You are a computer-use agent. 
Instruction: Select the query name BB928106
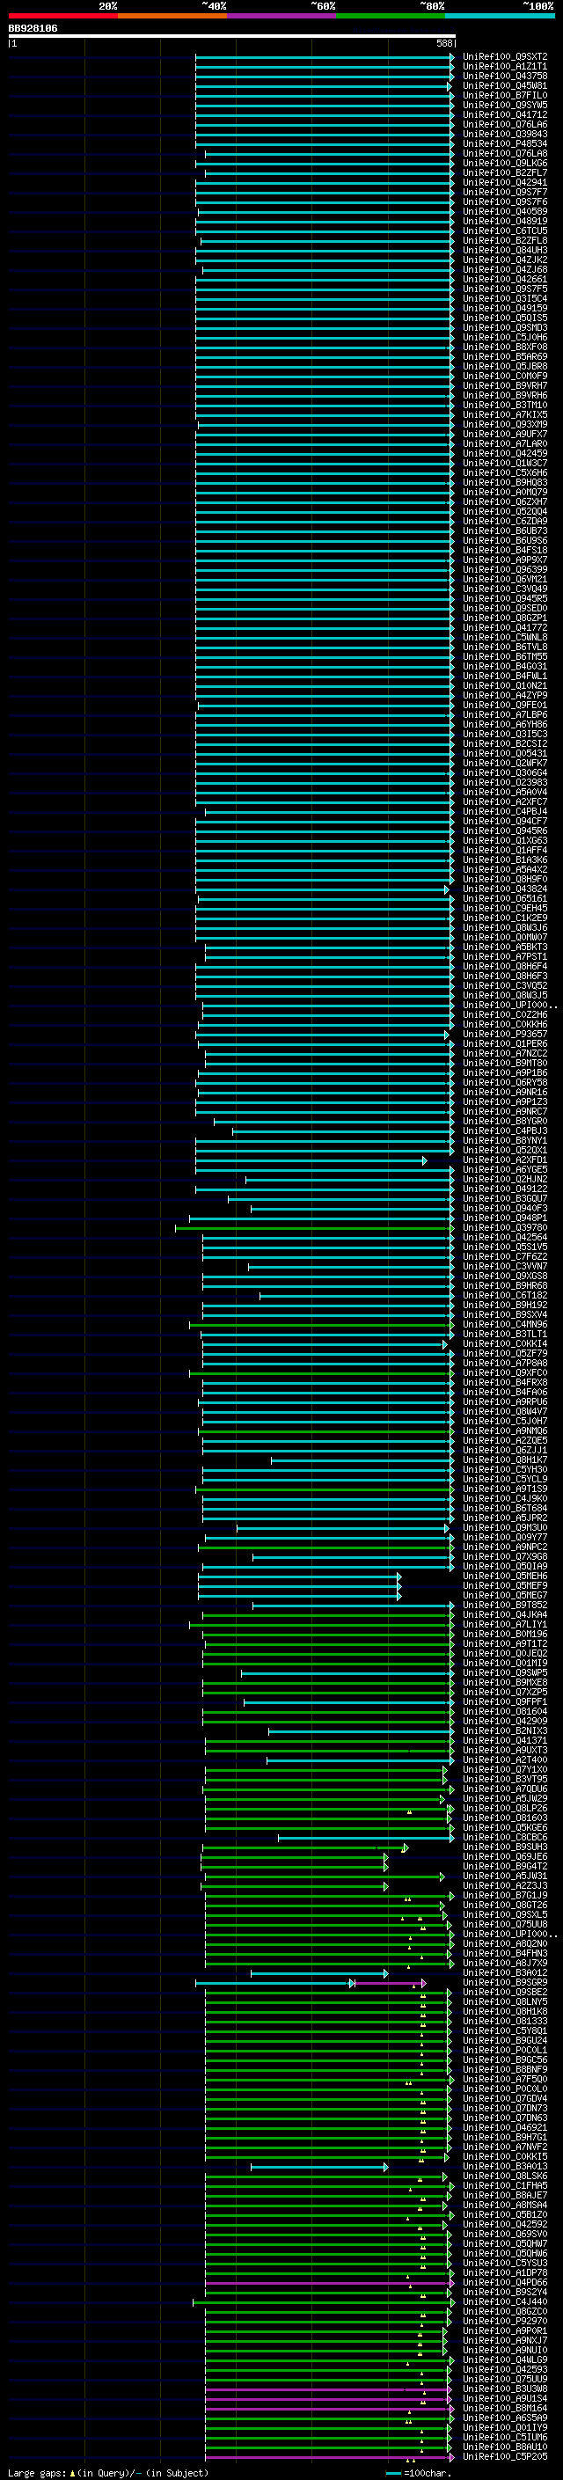pyautogui.click(x=33, y=29)
